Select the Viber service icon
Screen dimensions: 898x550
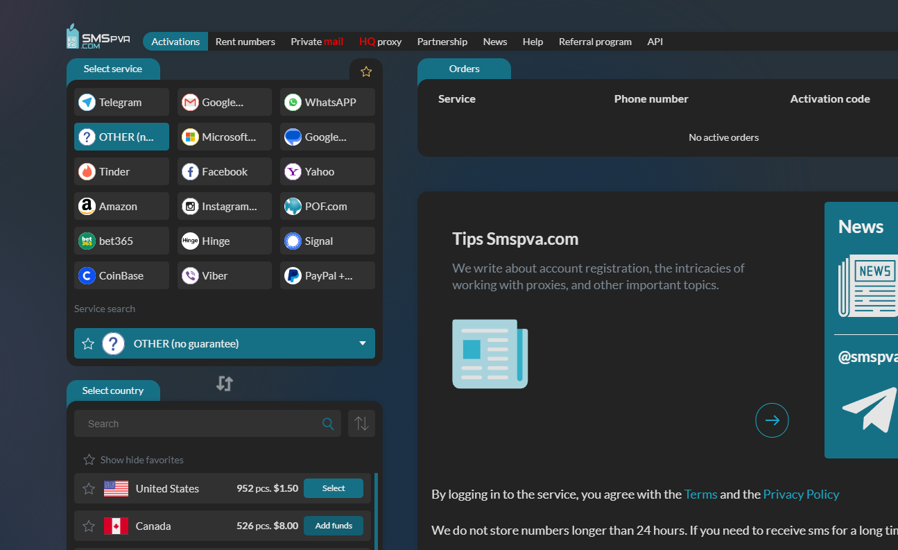[190, 275]
